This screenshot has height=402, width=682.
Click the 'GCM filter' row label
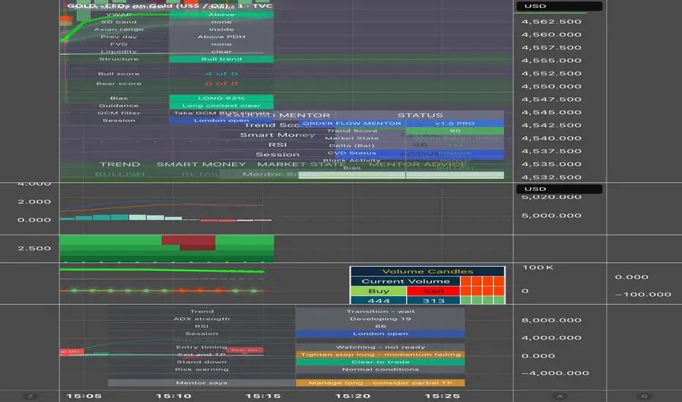click(119, 113)
